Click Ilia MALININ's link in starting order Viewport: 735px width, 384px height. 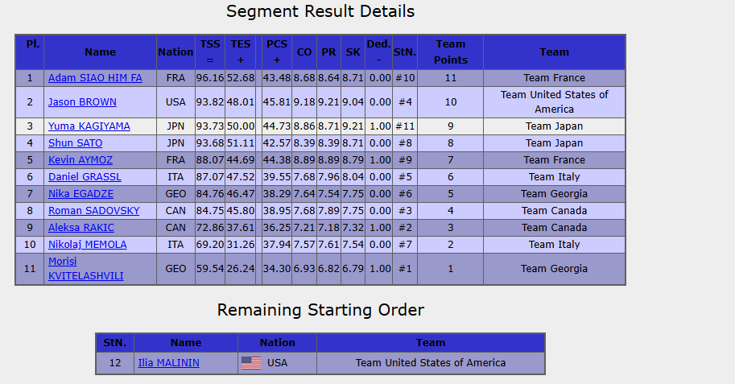(168, 363)
